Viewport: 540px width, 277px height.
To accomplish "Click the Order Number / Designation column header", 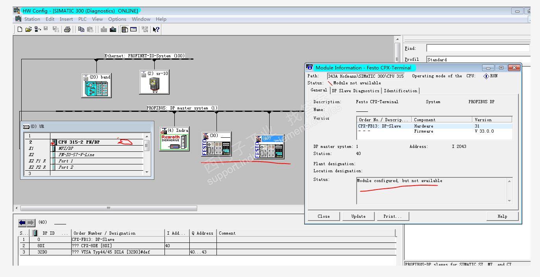I will click(118, 233).
